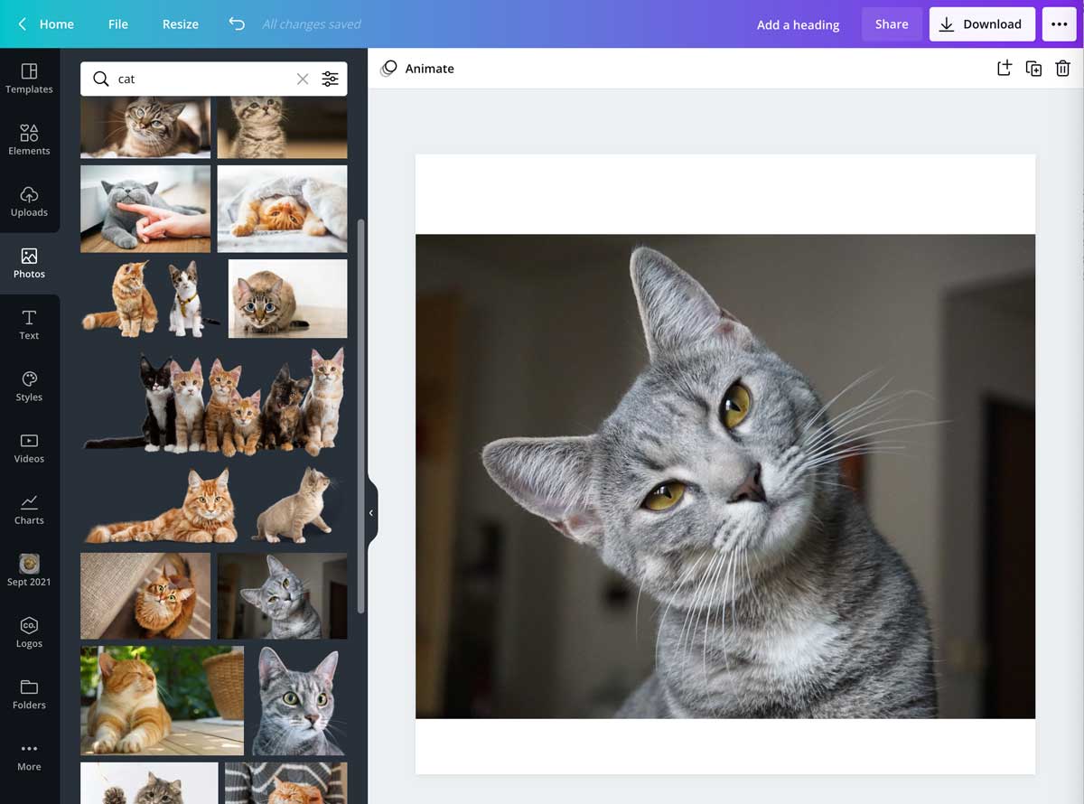The height and width of the screenshot is (804, 1084).
Task: Duplicate the selected image
Action: 1033,68
